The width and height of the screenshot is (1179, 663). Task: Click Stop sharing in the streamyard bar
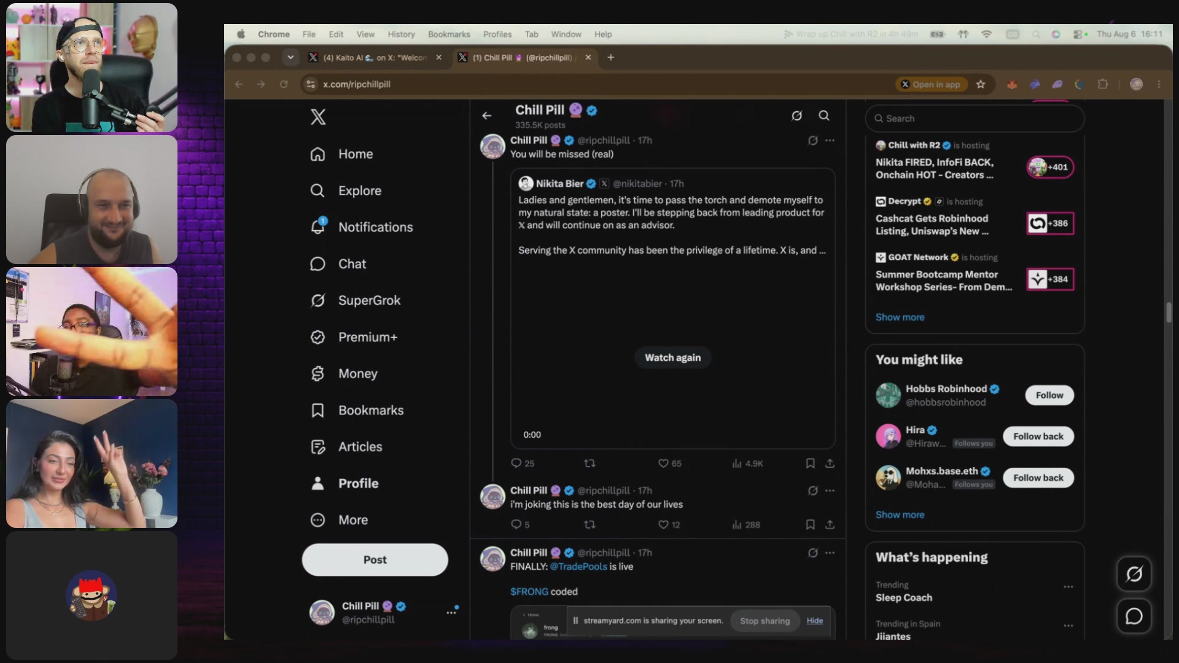pyautogui.click(x=765, y=621)
